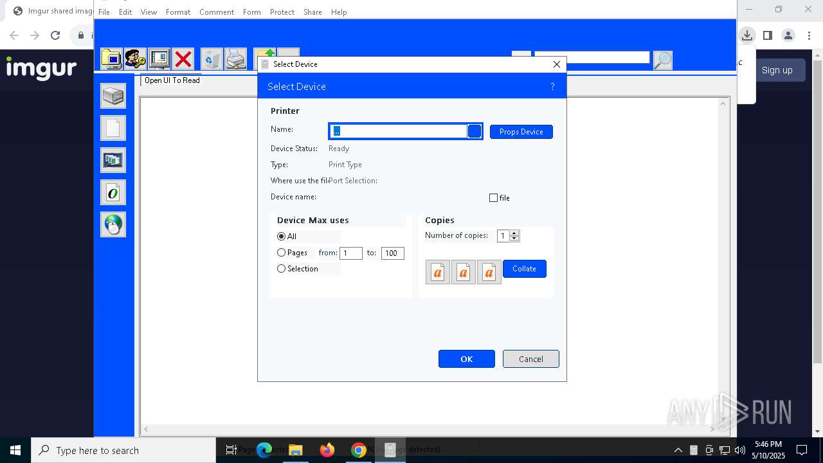The height and width of the screenshot is (463, 823).
Task: Open Firefox from the taskbar
Action: click(327, 450)
